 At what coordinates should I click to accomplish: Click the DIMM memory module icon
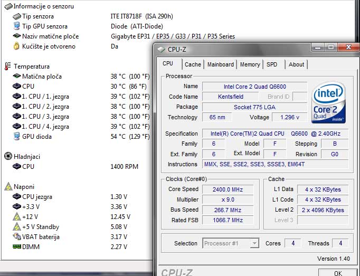[17, 246]
